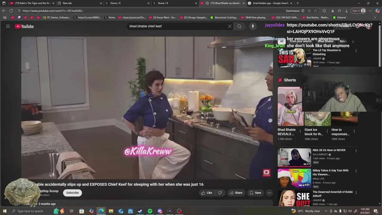Open Spotify from the taskbar
Image resolution: width=382 pixels, height=215 pixels.
click(150, 211)
